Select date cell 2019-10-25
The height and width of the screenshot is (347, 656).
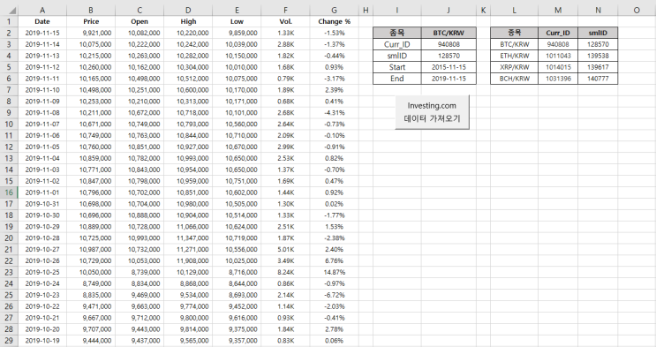(x=42, y=272)
